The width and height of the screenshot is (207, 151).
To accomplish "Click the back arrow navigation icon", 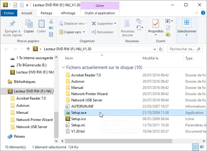I will [6, 49].
